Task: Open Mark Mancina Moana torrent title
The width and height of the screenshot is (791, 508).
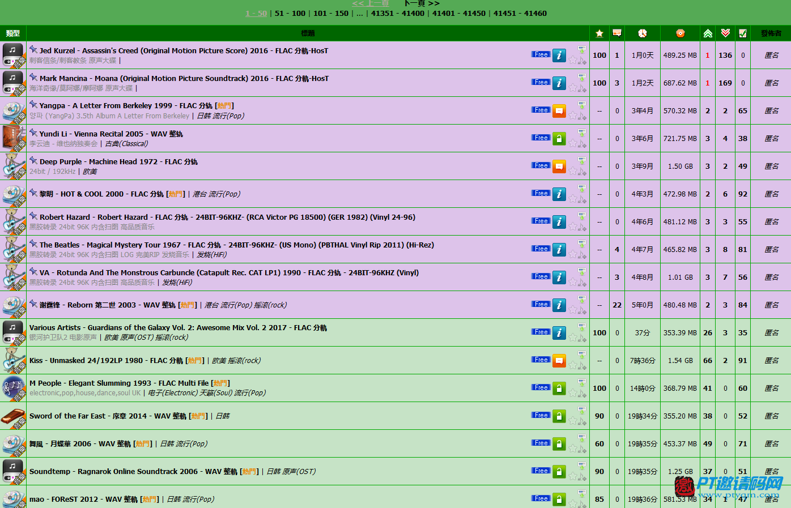Action: point(184,78)
